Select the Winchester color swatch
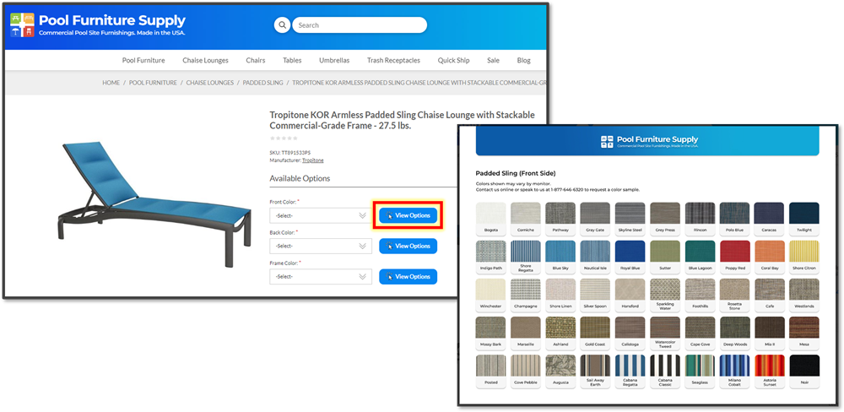This screenshot has height=412, width=844. point(490,295)
